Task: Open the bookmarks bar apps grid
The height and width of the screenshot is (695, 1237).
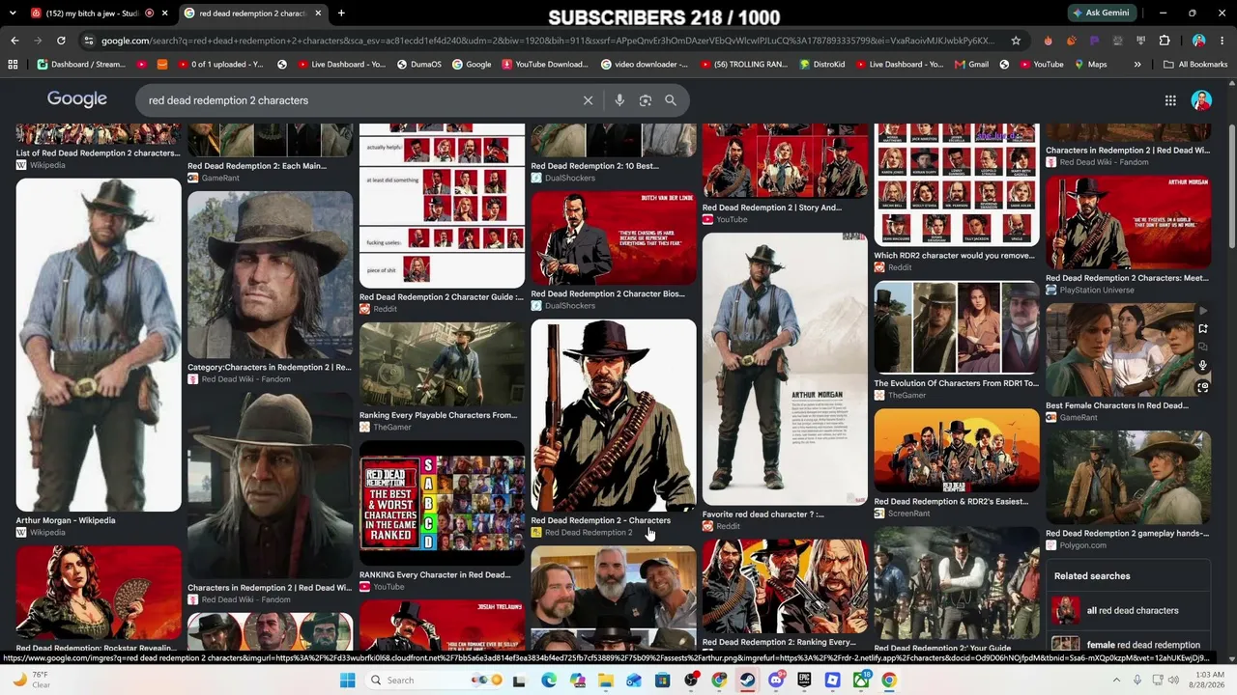Action: [13, 65]
